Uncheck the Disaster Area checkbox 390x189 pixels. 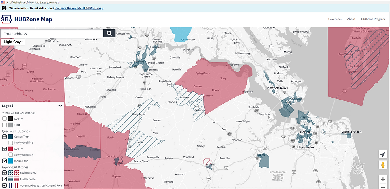click(4, 179)
